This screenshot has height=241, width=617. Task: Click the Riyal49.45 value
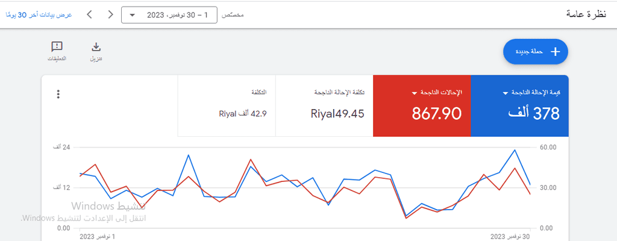point(337,114)
